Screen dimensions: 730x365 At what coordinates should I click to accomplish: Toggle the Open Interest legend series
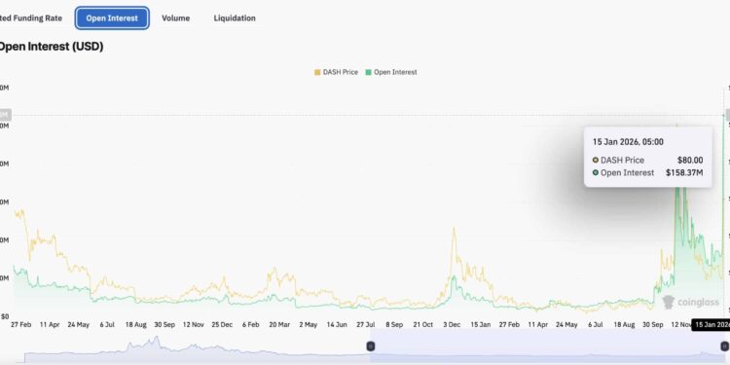click(x=391, y=72)
